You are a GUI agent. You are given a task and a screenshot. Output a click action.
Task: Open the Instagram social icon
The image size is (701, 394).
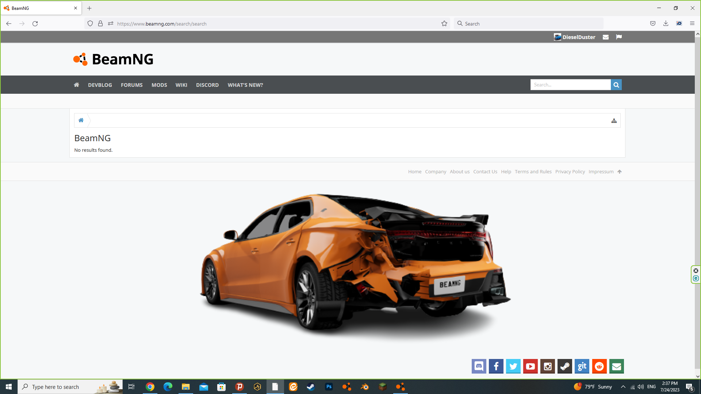point(547,366)
